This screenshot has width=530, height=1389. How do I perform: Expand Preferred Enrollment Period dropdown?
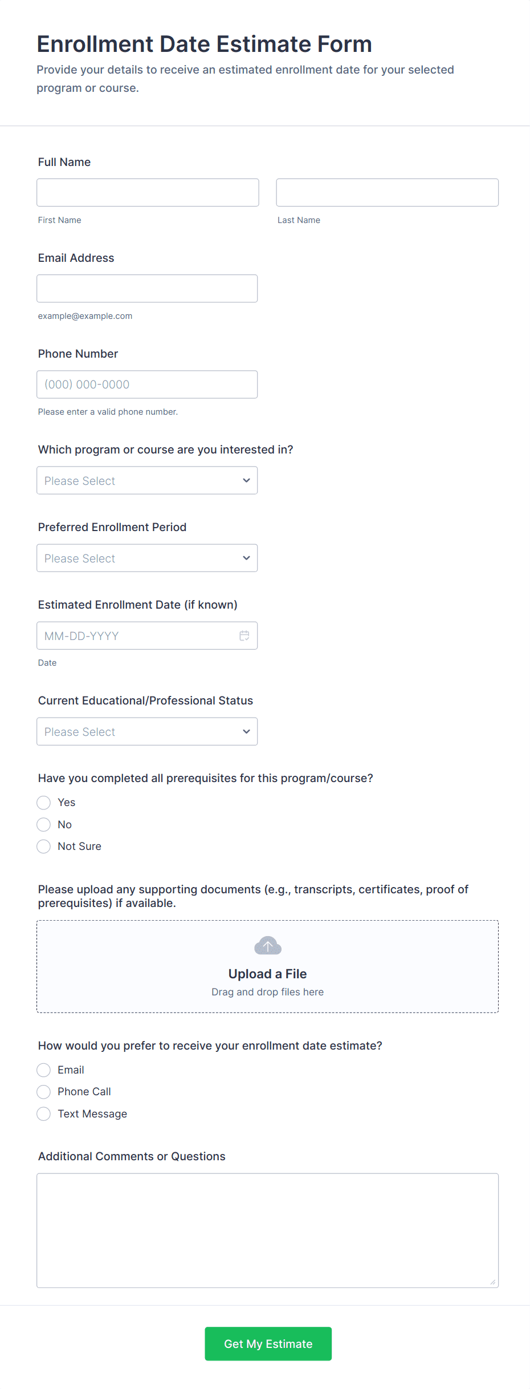point(147,558)
